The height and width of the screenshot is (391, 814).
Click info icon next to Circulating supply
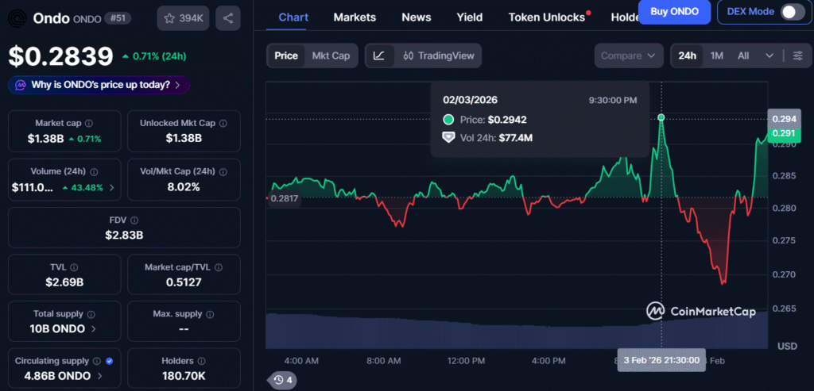click(96, 361)
